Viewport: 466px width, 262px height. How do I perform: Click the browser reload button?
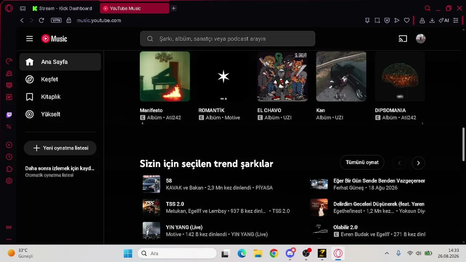click(x=42, y=20)
